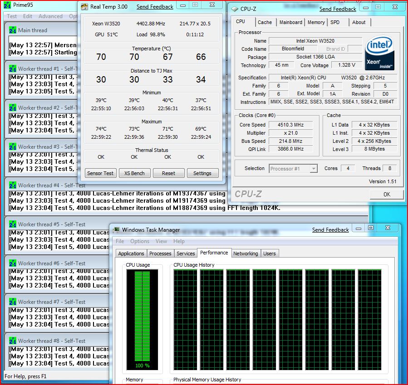This screenshot has height=385, width=408.
Task: Click the 'For Help, press F1' status bar
Action: [x=25, y=376]
